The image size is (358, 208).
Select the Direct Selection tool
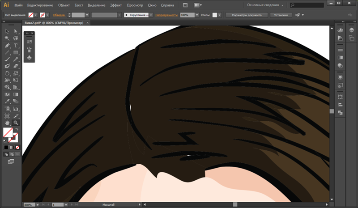pyautogui.click(x=16, y=31)
